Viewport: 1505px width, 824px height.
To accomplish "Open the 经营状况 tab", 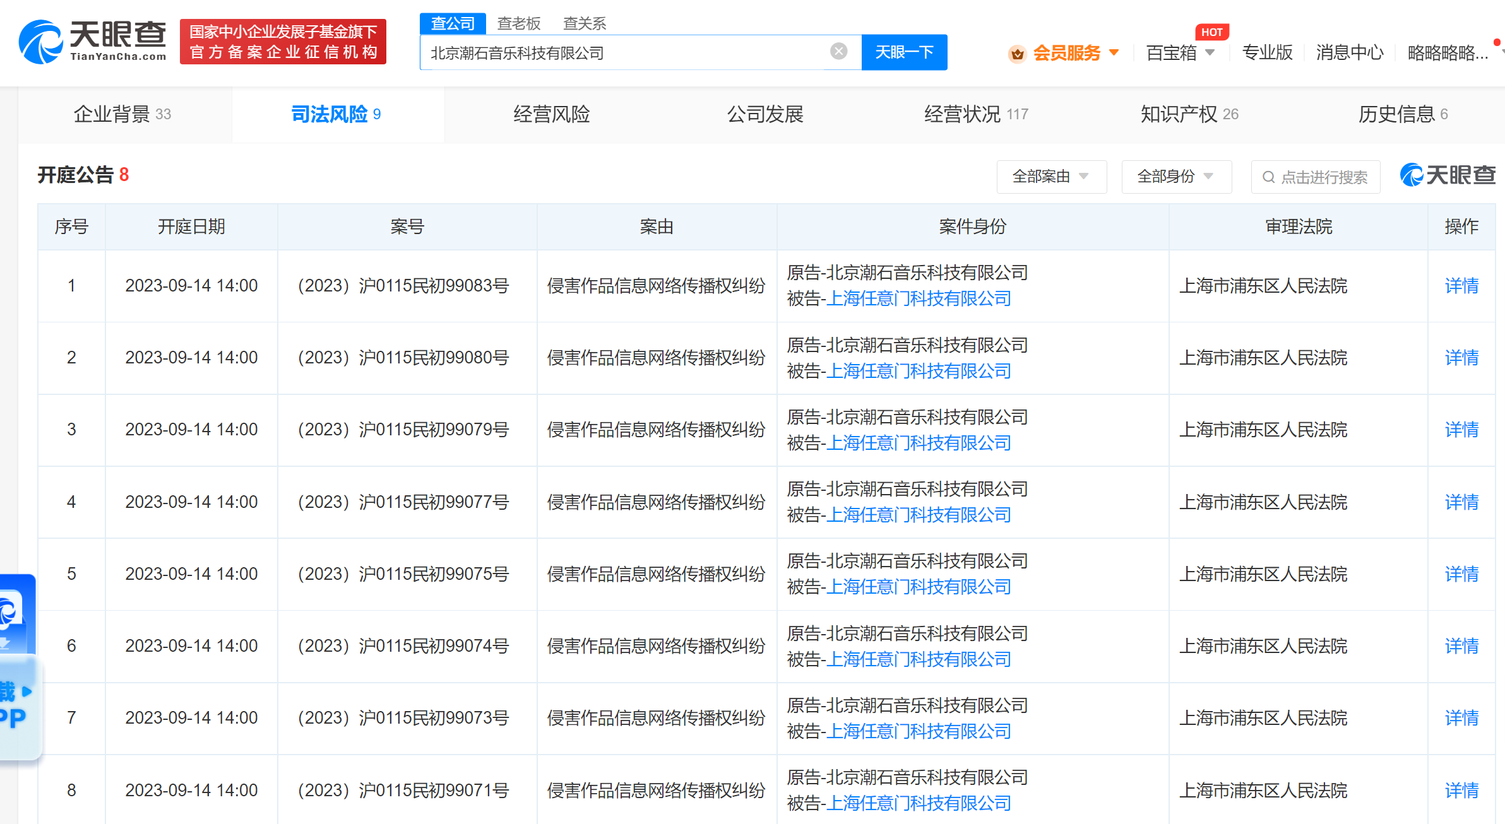I will tap(976, 114).
